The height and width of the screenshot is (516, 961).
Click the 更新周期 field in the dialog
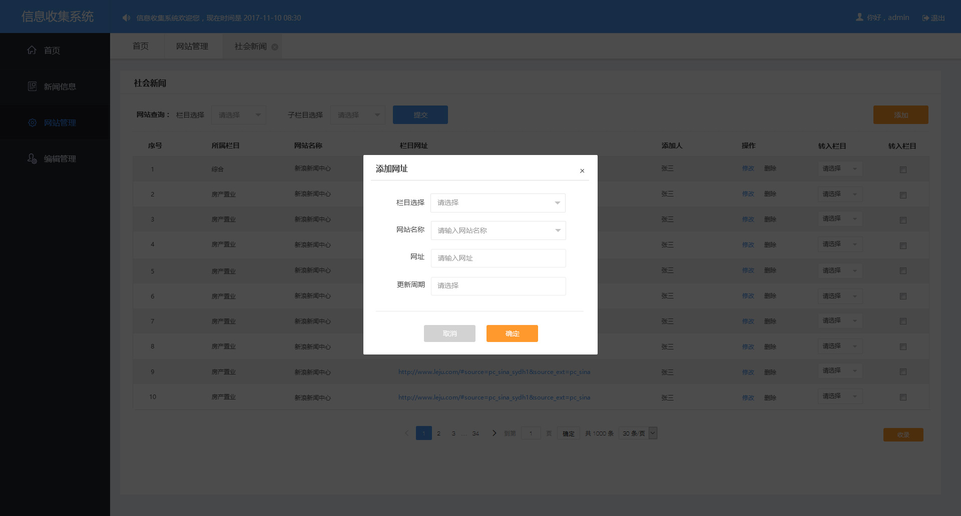pyautogui.click(x=498, y=285)
